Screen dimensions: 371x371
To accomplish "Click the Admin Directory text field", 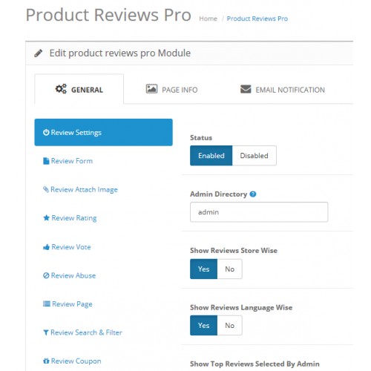I will point(259,212).
